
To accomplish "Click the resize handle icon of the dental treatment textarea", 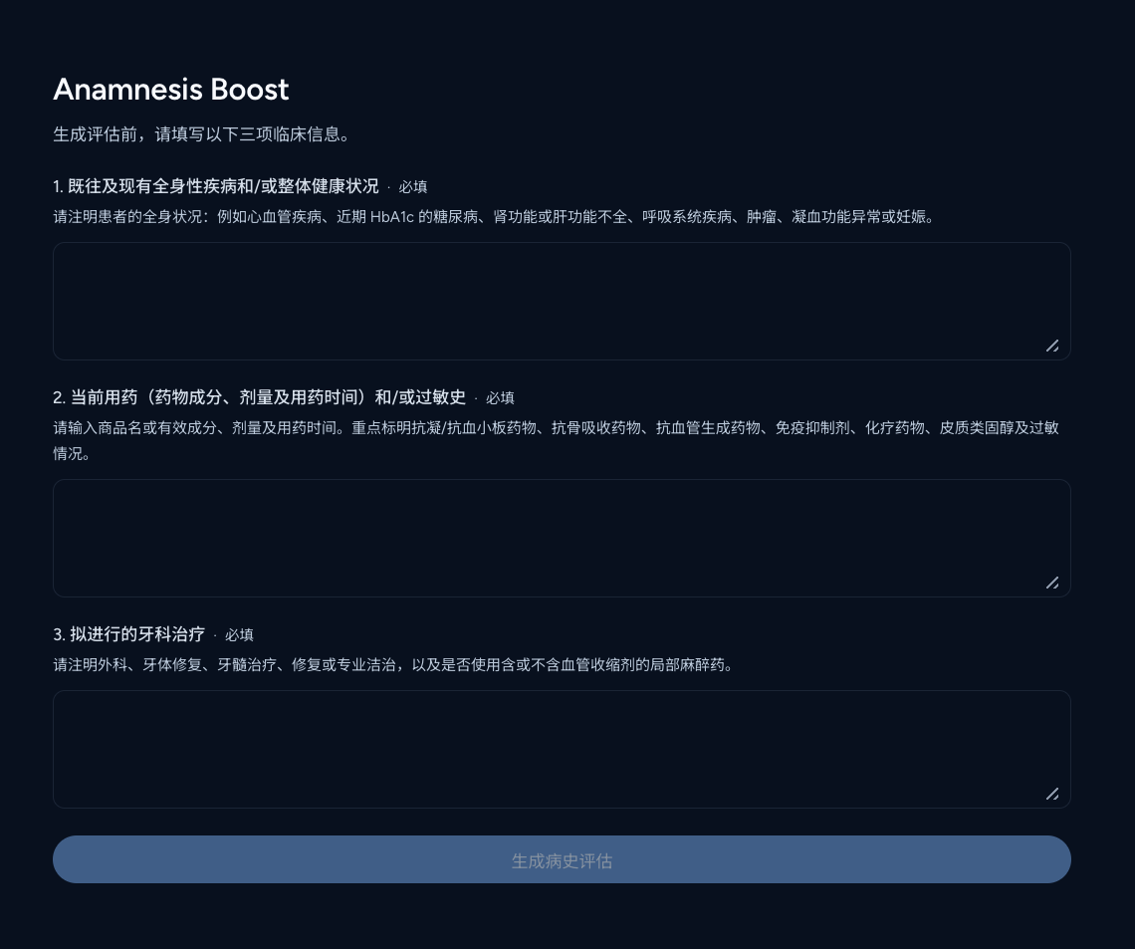I will tap(1052, 794).
